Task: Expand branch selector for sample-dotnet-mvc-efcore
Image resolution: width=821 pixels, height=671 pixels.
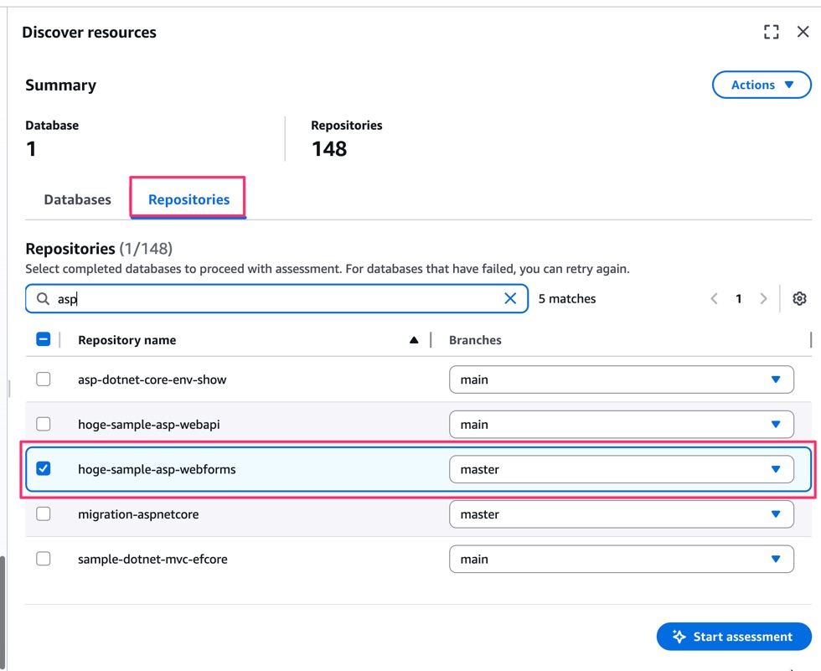Action: [x=621, y=560]
